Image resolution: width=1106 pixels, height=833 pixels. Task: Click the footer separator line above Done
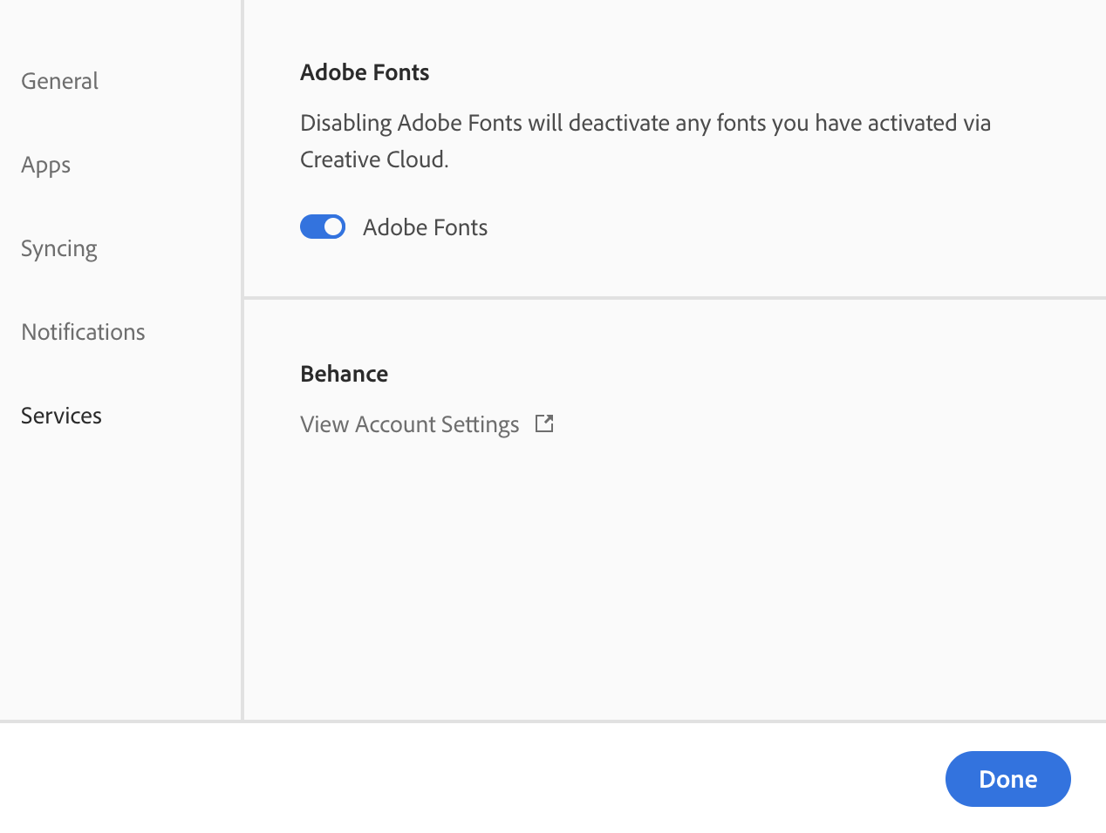tap(553, 721)
